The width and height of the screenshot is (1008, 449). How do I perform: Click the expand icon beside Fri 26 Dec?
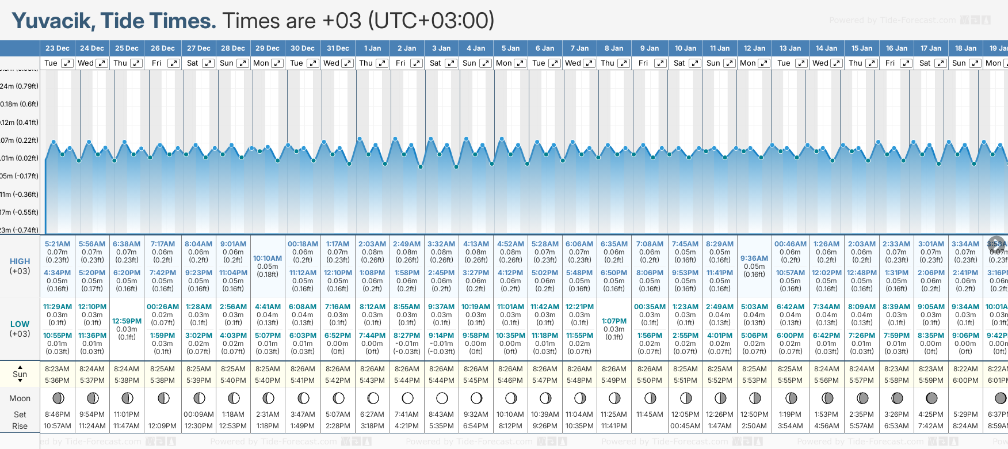(173, 63)
